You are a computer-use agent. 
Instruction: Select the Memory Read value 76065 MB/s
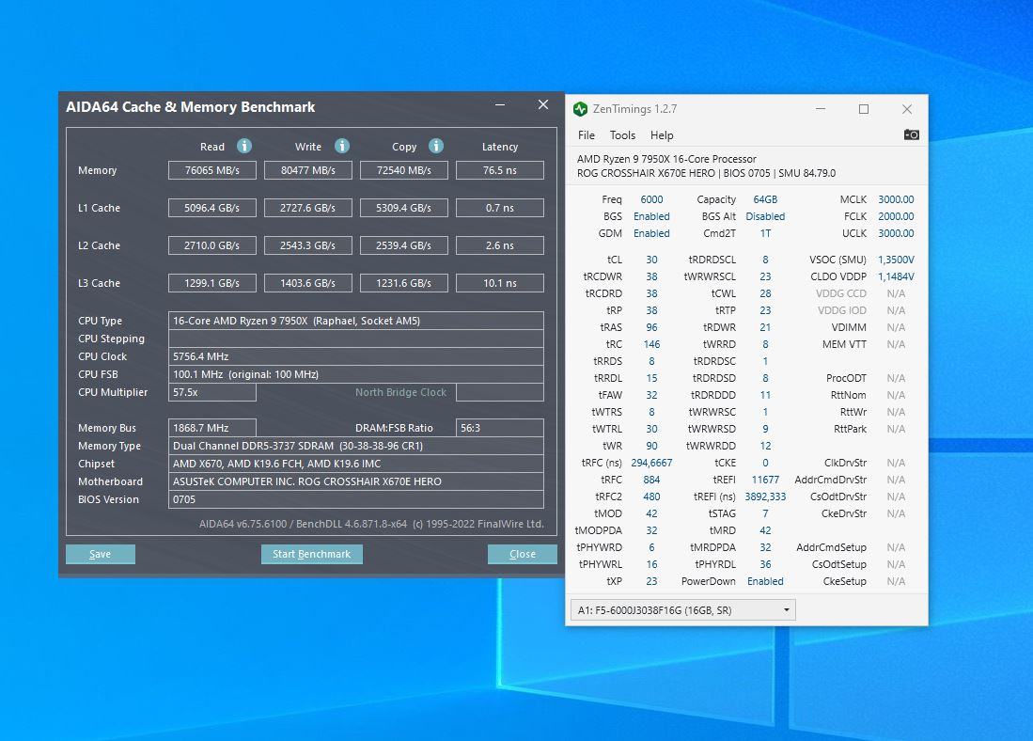click(x=212, y=170)
